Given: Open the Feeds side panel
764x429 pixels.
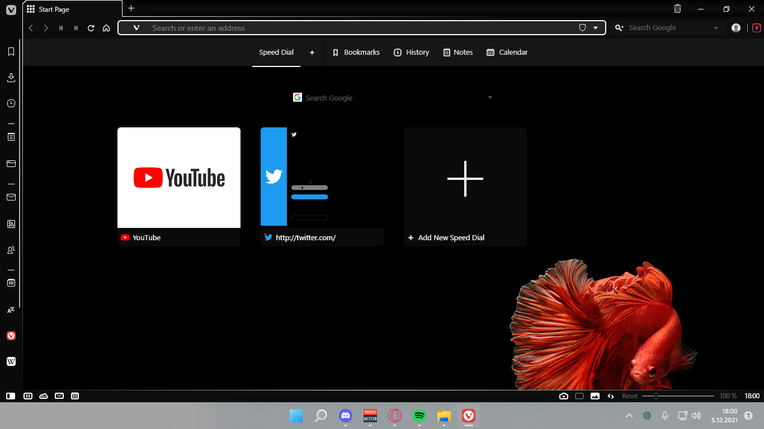Looking at the screenshot, I should coord(11,224).
